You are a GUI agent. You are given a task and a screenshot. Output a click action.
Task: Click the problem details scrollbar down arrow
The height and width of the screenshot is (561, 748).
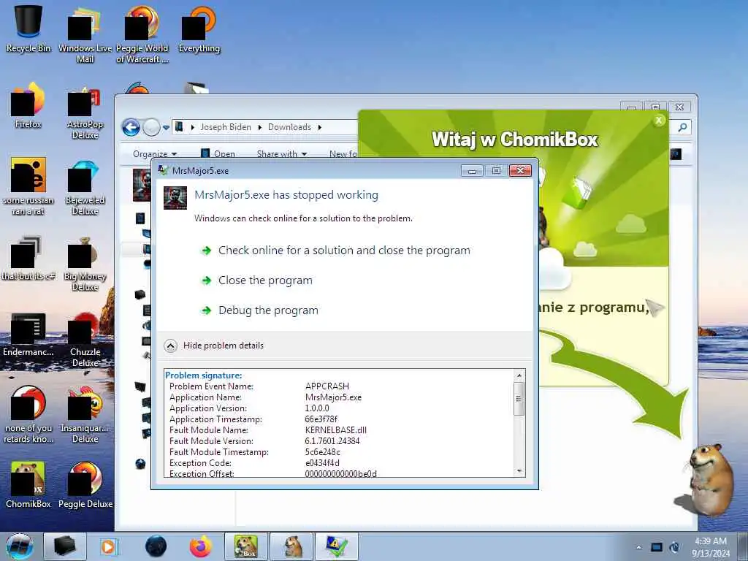519,471
